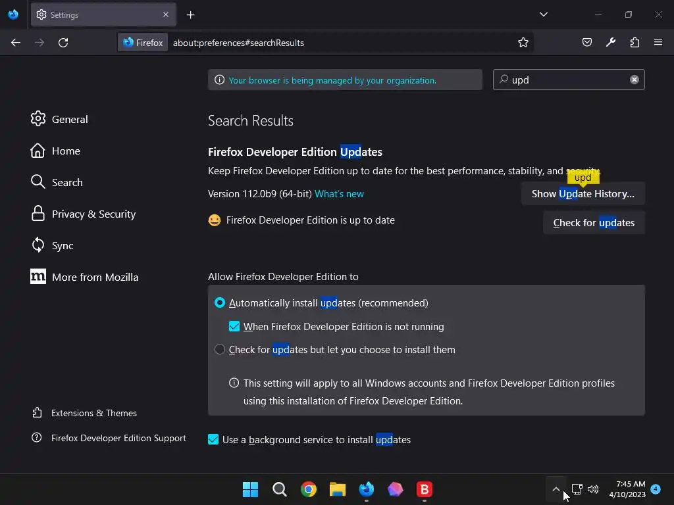The width and height of the screenshot is (674, 505).
Task: Click the What's new link
Action: (x=339, y=194)
